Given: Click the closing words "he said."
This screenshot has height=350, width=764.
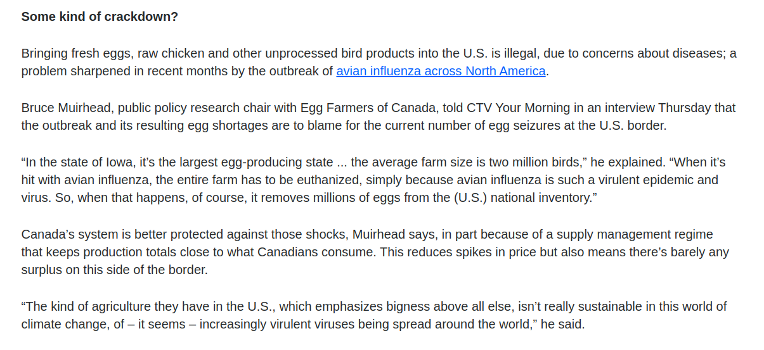Looking at the screenshot, I should click(561, 325).
